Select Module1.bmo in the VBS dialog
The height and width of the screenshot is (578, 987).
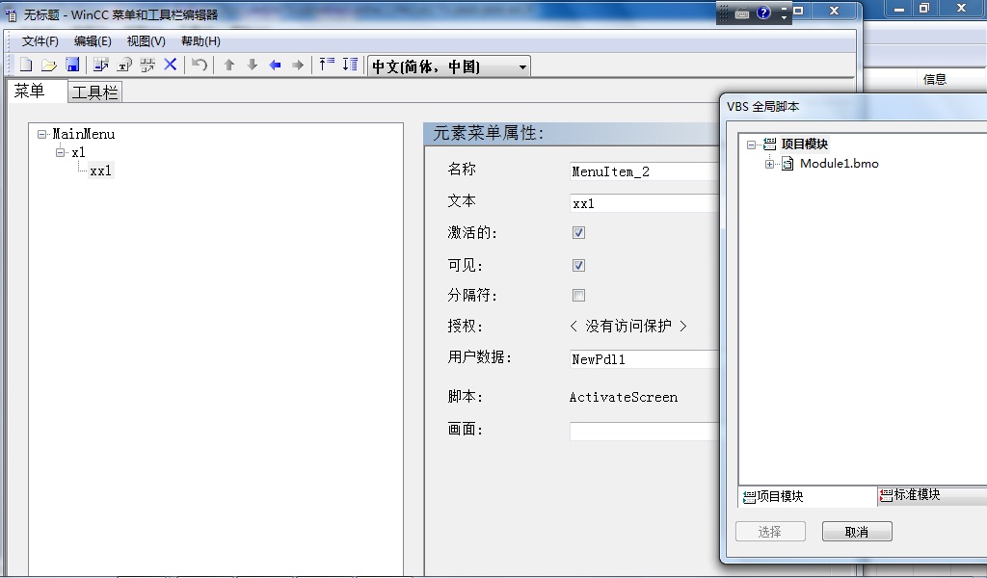pos(840,164)
